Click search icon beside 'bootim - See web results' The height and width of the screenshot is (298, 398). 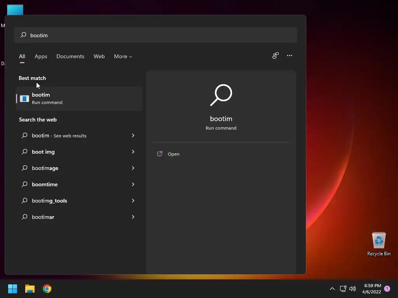pos(24,135)
